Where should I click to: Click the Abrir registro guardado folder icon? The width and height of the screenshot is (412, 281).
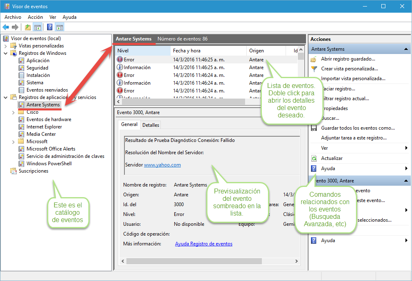(314, 59)
